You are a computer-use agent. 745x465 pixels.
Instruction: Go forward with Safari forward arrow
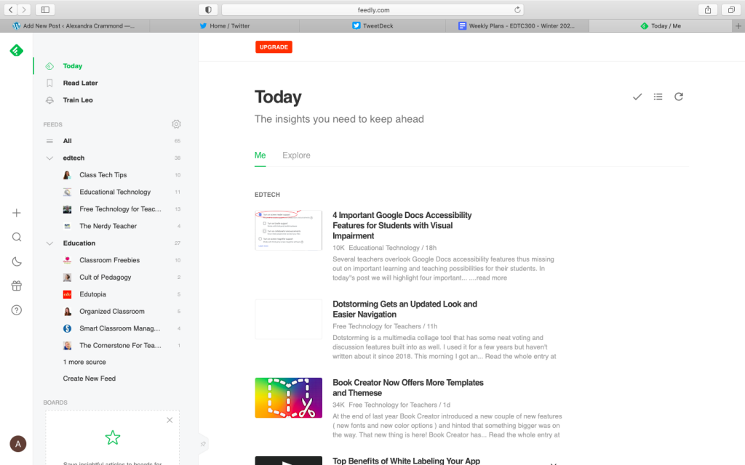(24, 10)
